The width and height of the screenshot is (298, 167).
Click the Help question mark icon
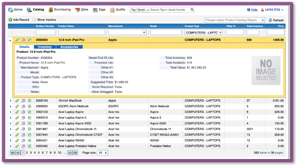click(249, 10)
